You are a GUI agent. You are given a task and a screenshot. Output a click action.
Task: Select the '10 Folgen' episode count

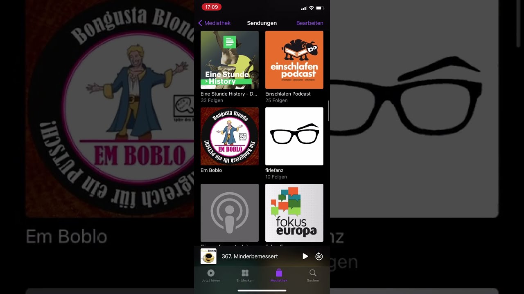tap(276, 177)
